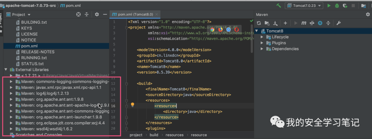Run with coverage using the shield icon

[x=345, y=6]
